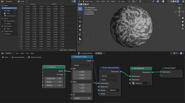Viewport: 185px width, 103px height.
Task: Switch orthographic/perspective with grid icon
Action: pos(183,29)
